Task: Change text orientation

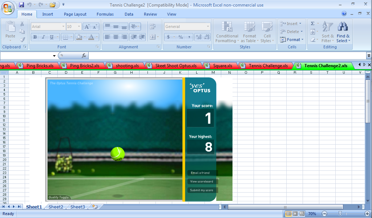Action: (x=134, y=26)
